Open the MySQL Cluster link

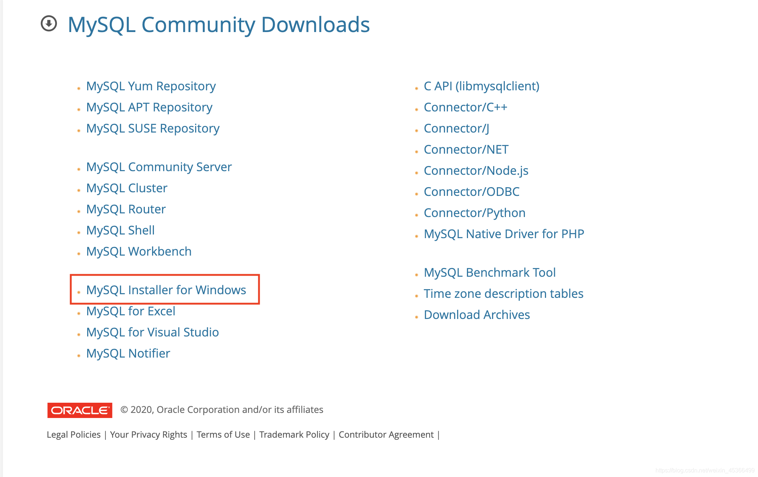127,188
